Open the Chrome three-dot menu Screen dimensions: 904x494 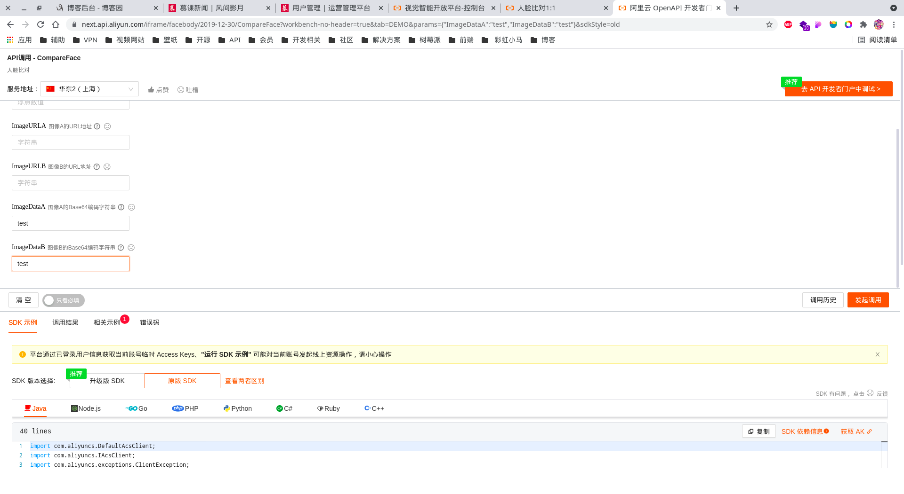(x=894, y=24)
